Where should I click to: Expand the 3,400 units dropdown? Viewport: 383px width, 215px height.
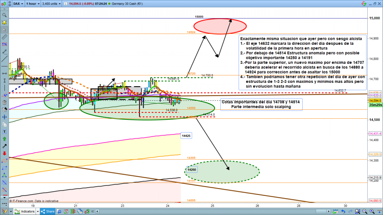[x=52, y=4]
